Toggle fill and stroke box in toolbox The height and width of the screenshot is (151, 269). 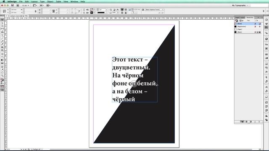(x=2, y=80)
